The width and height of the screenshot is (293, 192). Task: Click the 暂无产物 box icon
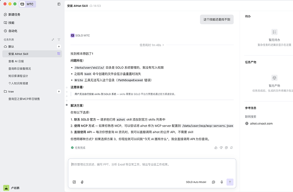(274, 78)
